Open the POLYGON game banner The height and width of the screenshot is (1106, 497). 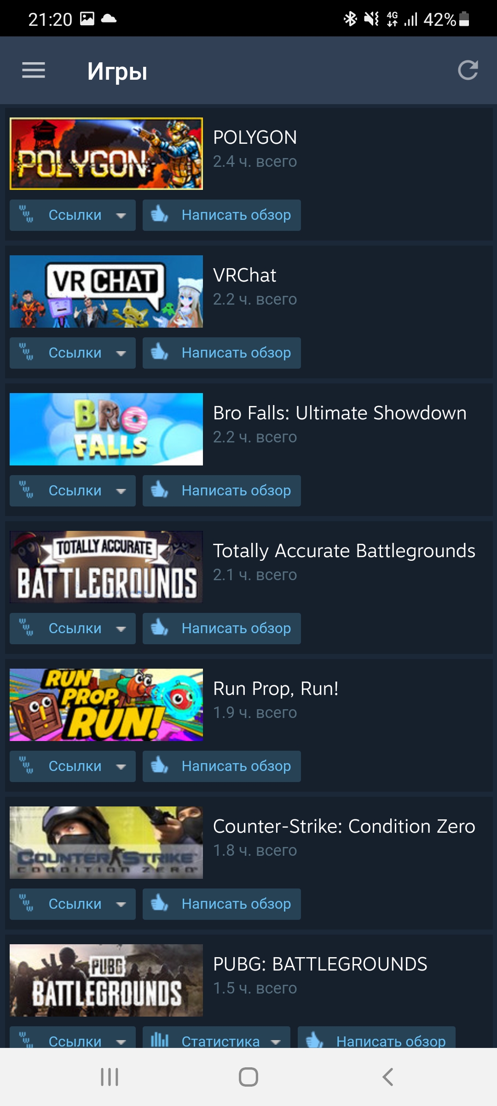106,153
